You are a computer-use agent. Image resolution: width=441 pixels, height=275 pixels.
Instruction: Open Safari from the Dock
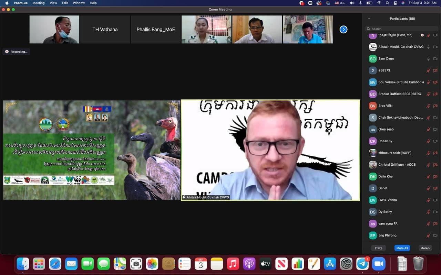point(55,264)
